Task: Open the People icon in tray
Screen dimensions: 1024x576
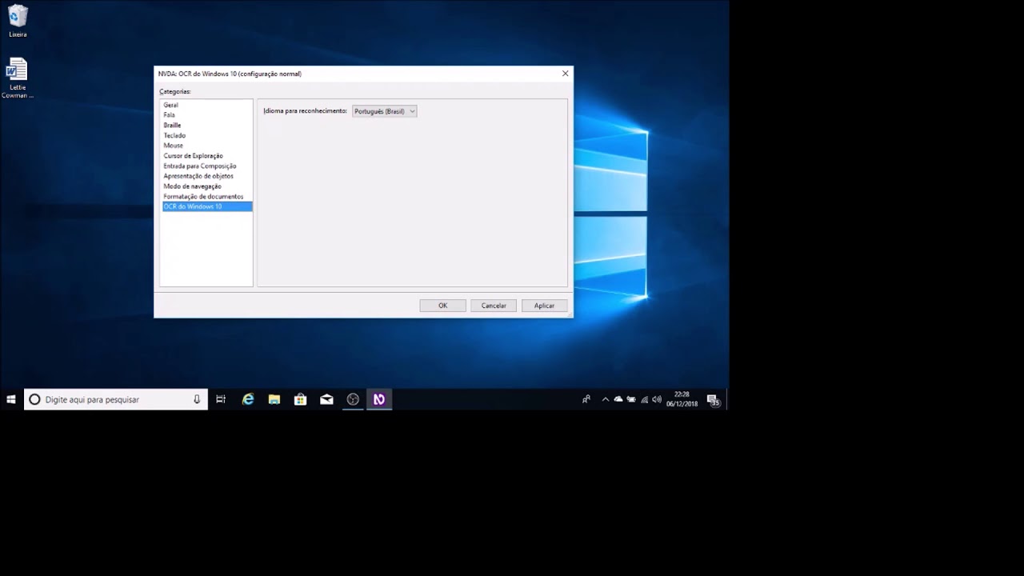Action: pos(586,399)
